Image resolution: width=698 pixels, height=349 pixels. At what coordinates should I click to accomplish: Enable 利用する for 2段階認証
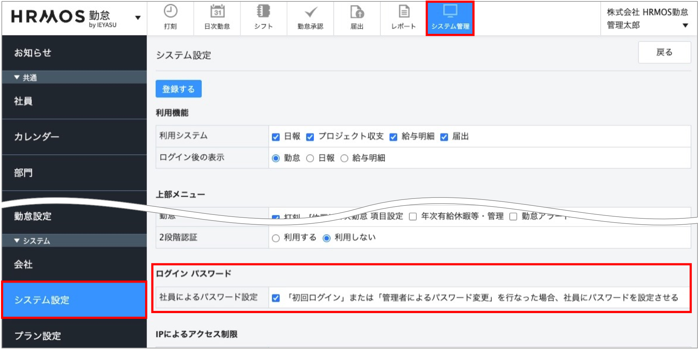276,238
